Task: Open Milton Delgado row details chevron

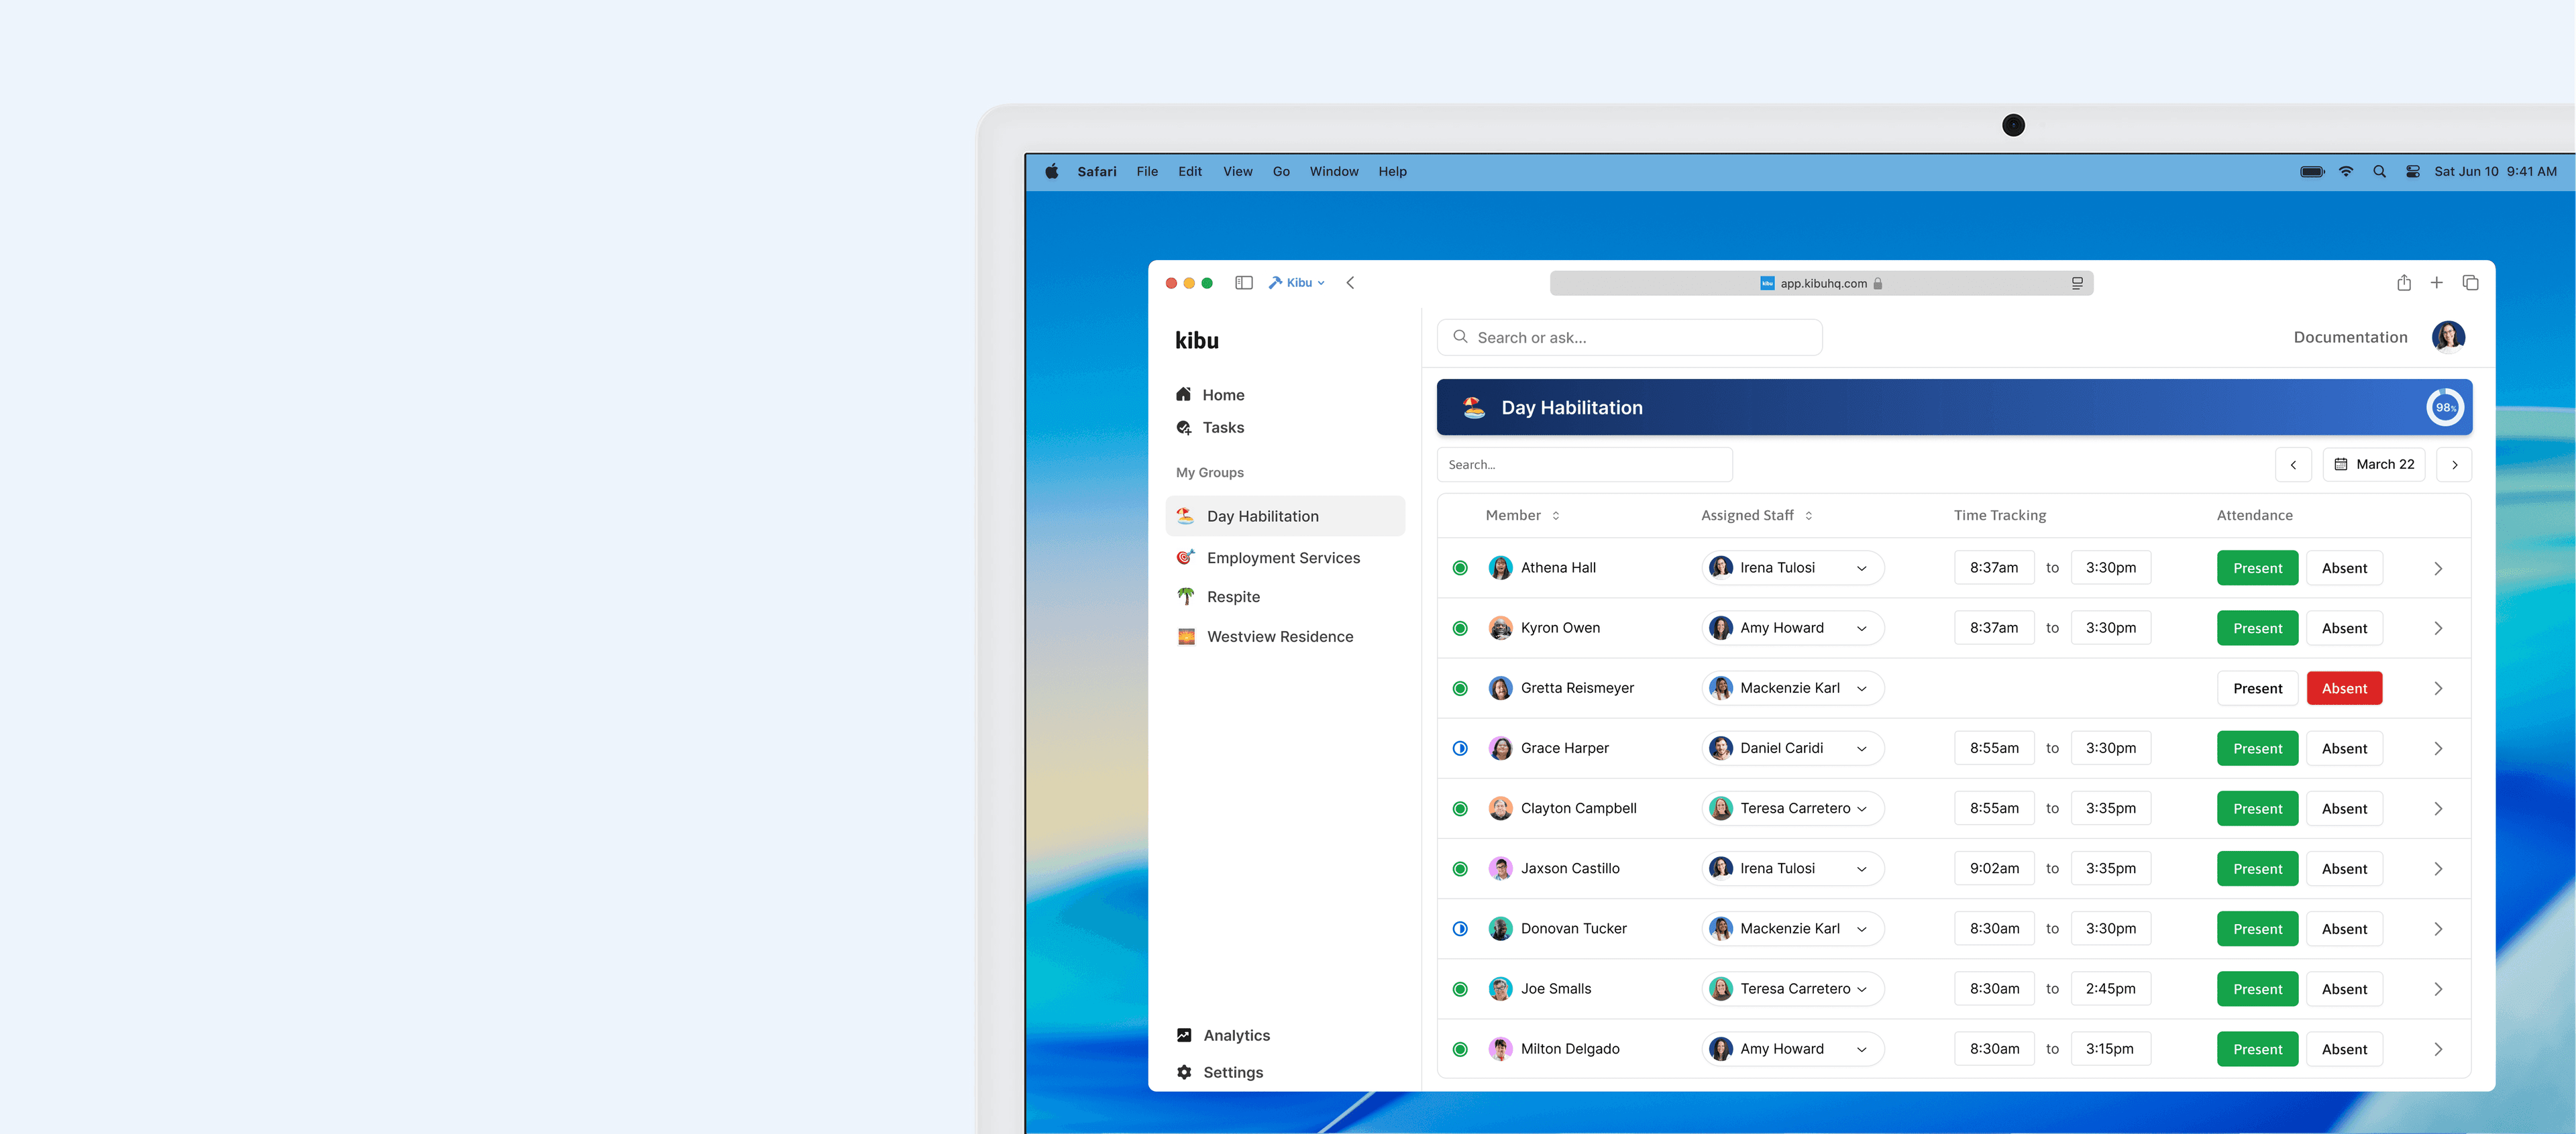Action: point(2437,1049)
